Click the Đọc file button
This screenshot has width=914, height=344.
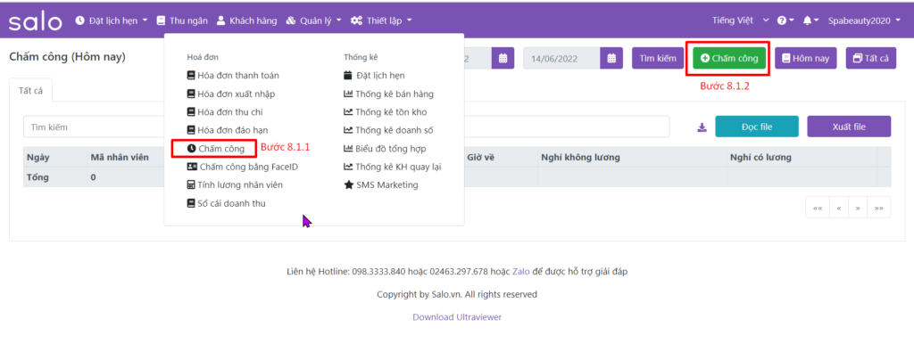point(757,127)
